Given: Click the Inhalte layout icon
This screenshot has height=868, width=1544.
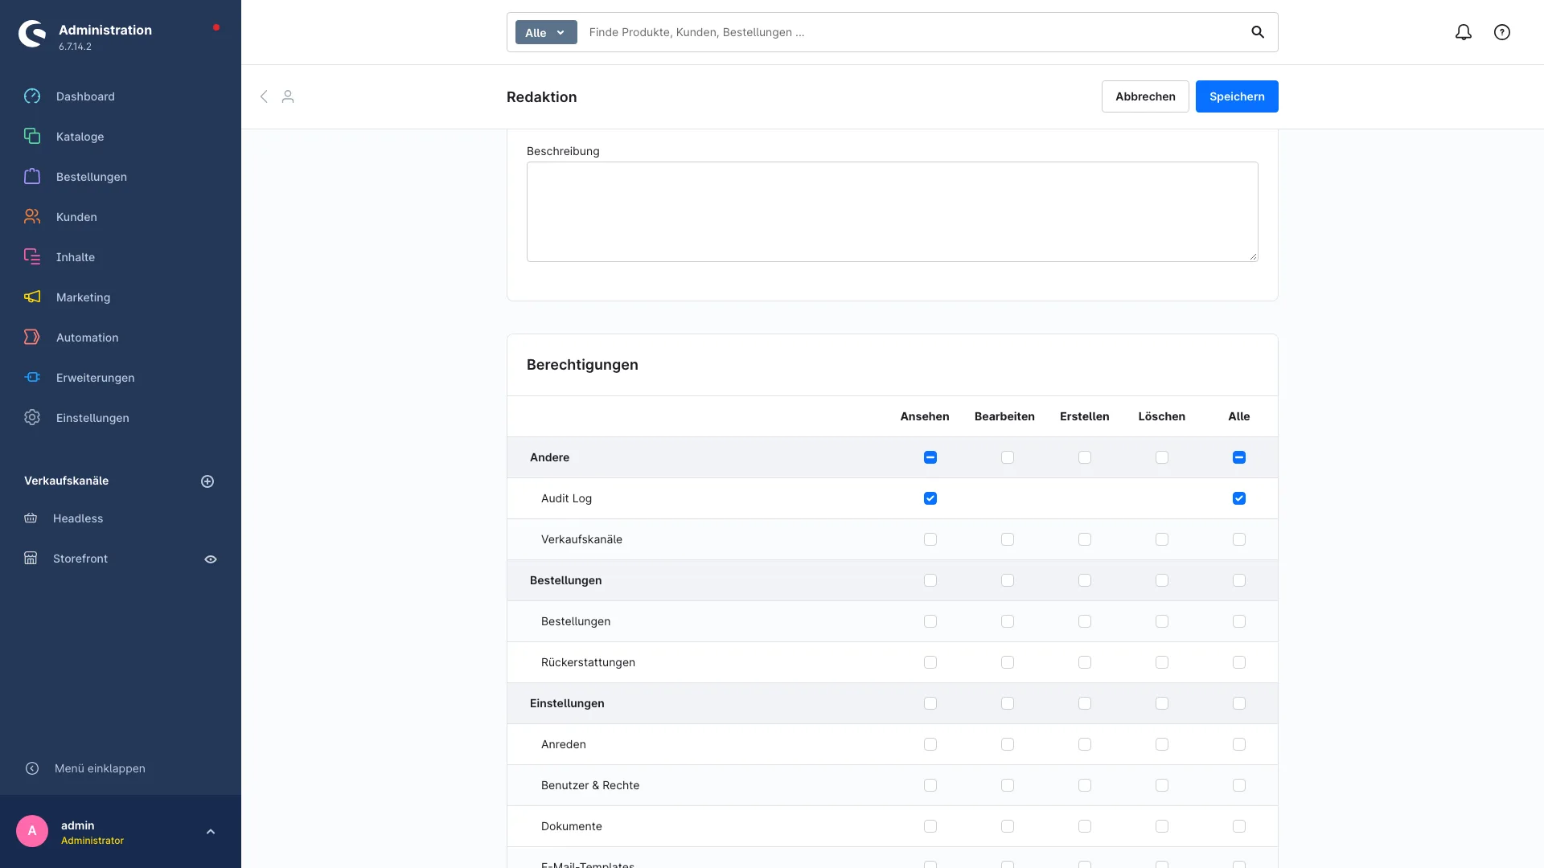Looking at the screenshot, I should pos(32,257).
